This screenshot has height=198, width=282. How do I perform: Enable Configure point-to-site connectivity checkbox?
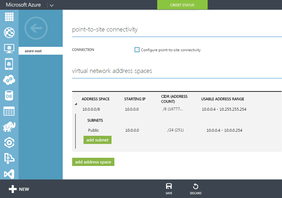pyautogui.click(x=137, y=50)
